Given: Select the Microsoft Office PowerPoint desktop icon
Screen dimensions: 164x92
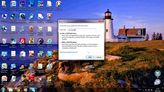Looking at the screenshot, I should pos(4,80).
